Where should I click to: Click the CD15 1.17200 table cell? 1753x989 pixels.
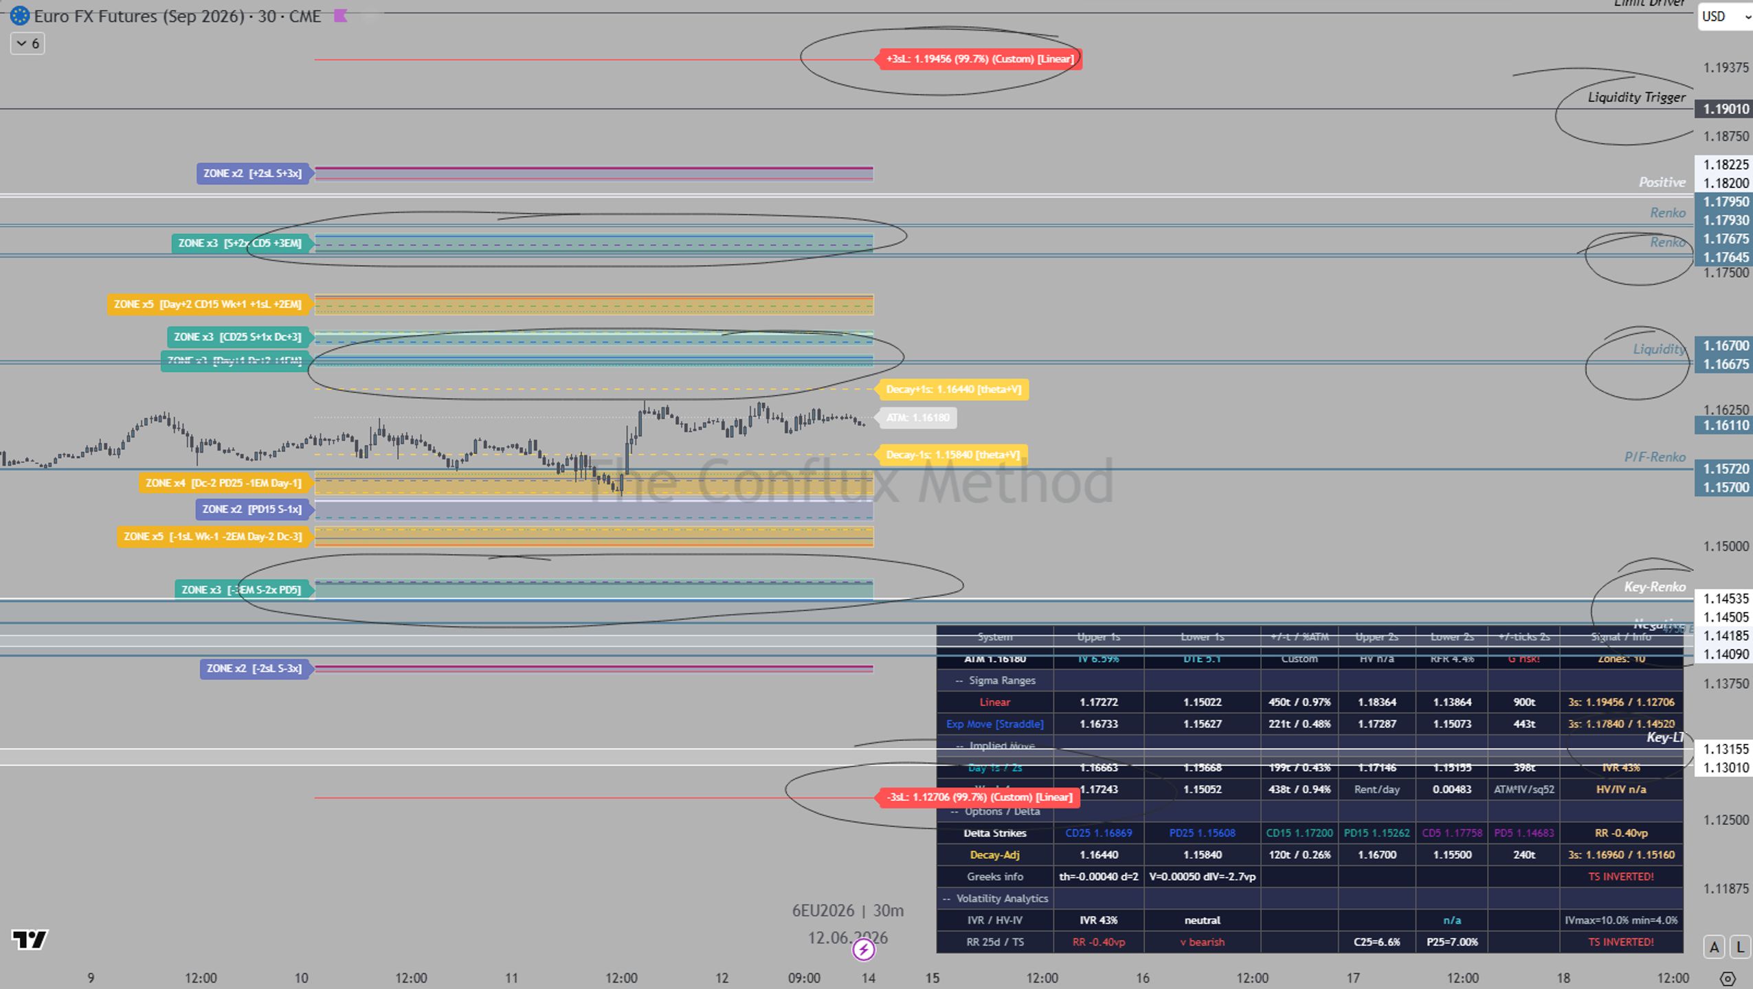pyautogui.click(x=1299, y=833)
